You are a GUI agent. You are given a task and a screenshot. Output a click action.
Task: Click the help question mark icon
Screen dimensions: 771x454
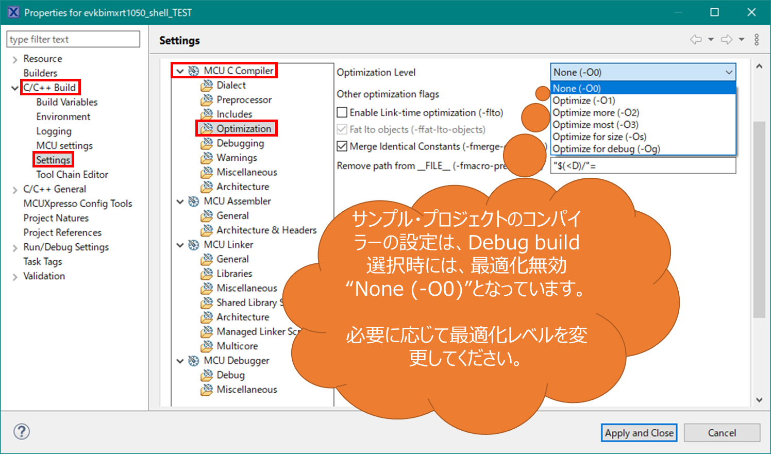click(22, 432)
